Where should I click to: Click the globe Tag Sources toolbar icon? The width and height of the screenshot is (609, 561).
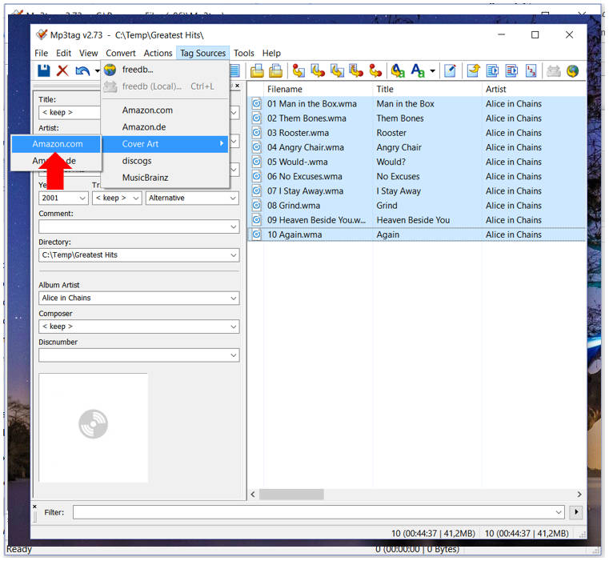[572, 70]
